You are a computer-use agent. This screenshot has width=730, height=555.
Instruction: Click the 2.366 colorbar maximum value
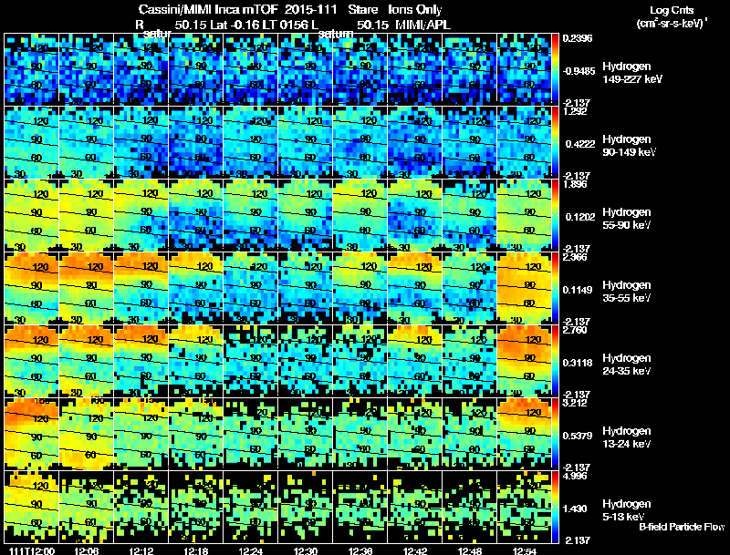tap(575, 258)
